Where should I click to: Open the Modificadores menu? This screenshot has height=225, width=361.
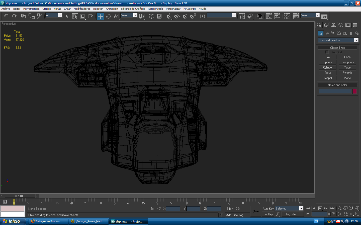coord(82,9)
